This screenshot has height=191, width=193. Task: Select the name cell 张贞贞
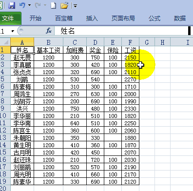(x=22, y=72)
